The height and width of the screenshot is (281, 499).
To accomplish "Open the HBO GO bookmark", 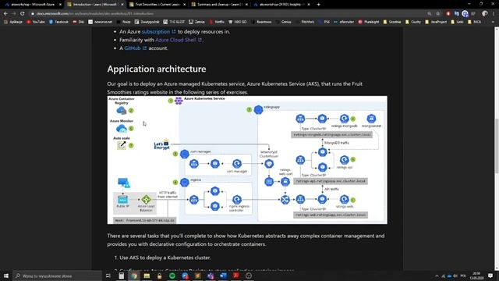I will click(238, 22).
